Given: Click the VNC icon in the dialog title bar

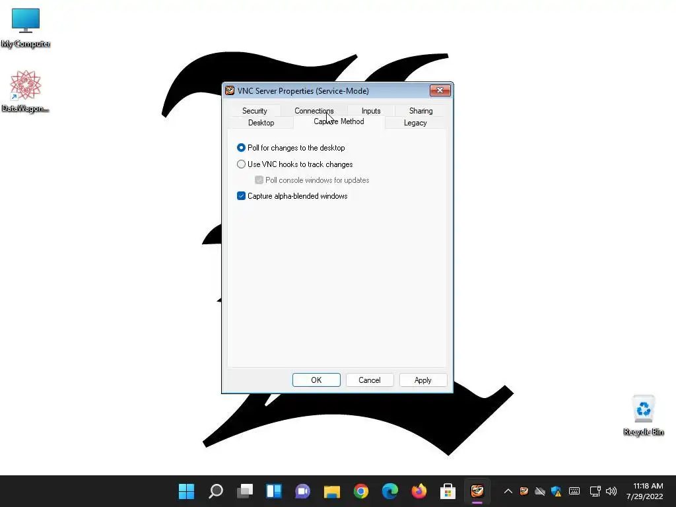Looking at the screenshot, I should tap(230, 90).
